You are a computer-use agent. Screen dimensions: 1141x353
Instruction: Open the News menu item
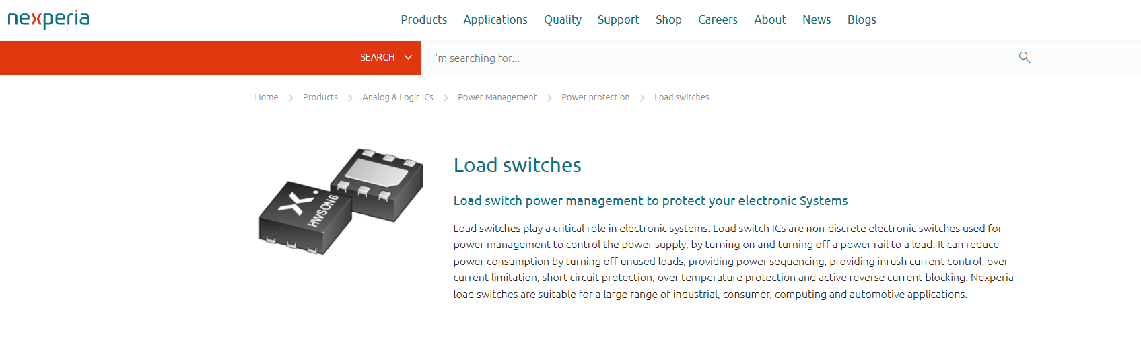[817, 19]
